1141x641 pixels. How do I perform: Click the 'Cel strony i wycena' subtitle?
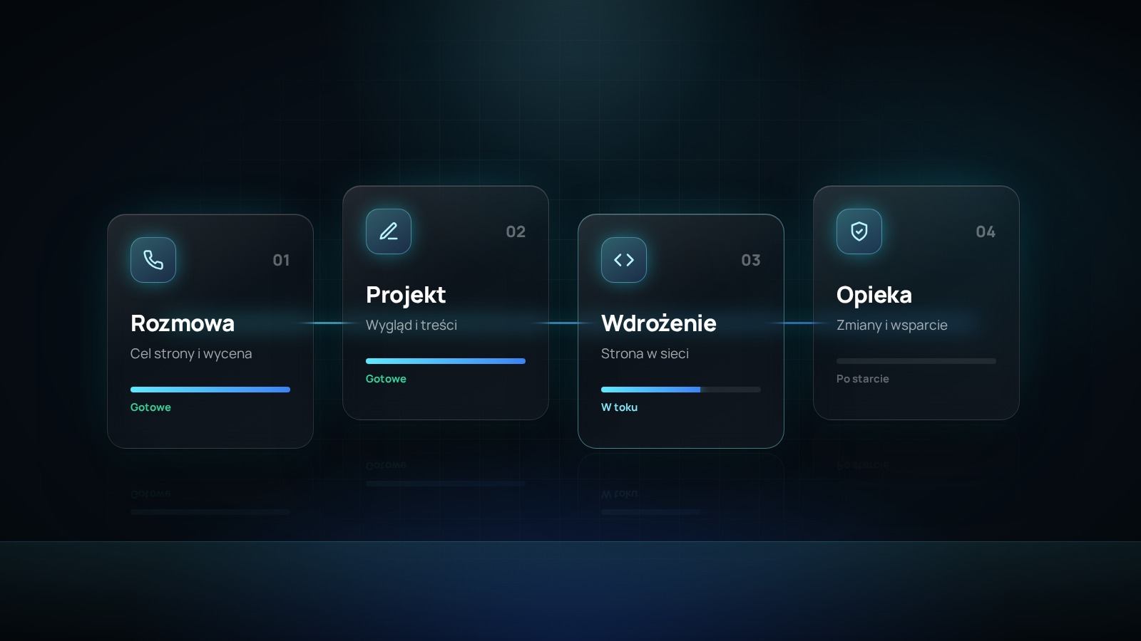pos(191,353)
